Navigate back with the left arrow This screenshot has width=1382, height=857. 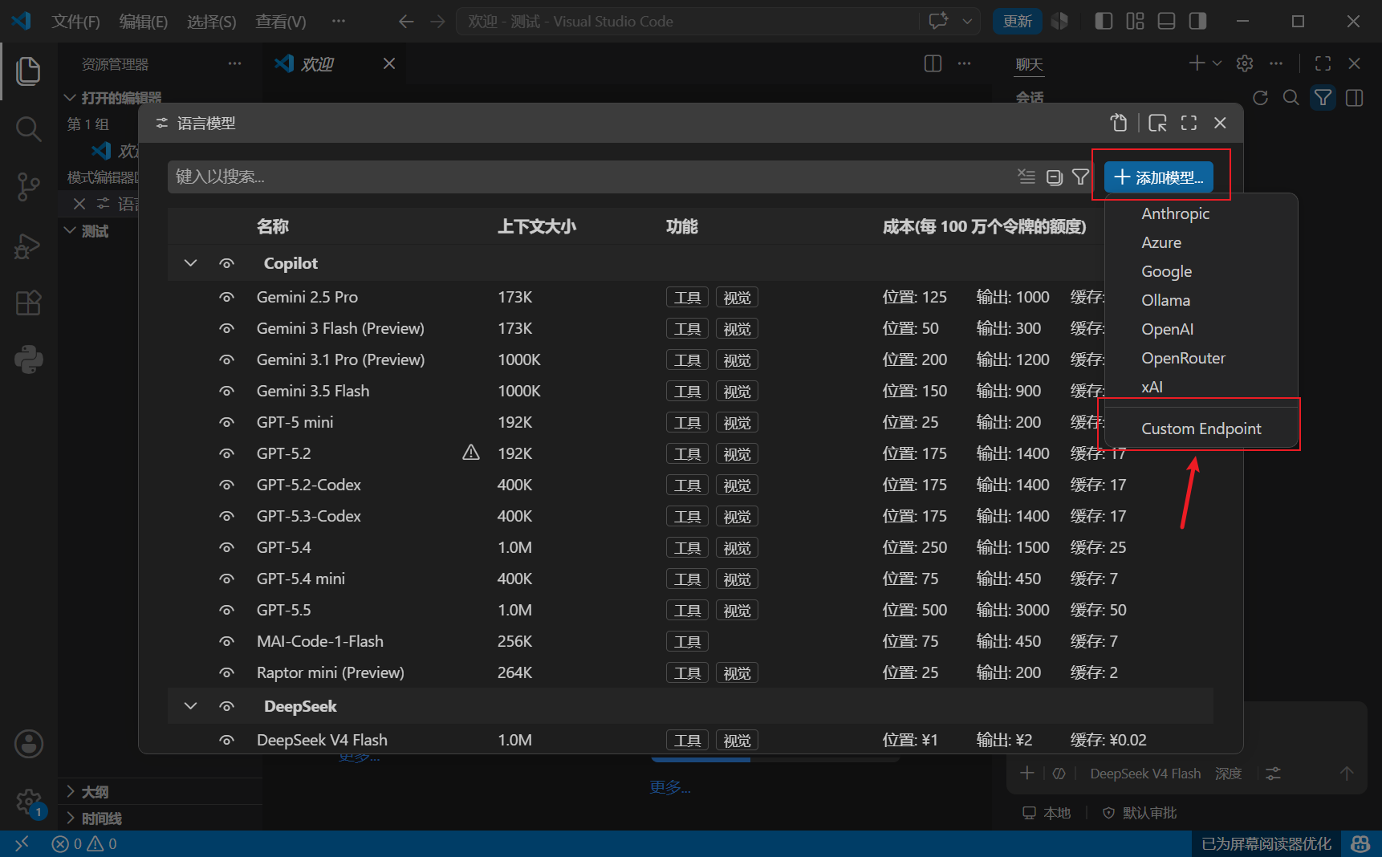pos(406,22)
